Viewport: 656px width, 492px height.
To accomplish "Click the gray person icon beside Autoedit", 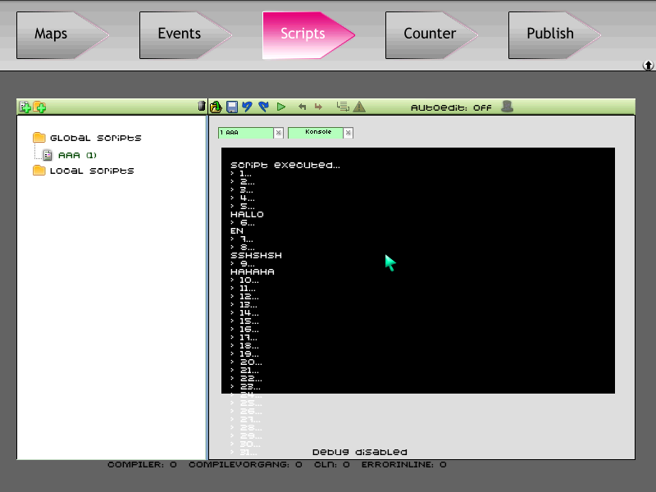I will (x=507, y=107).
